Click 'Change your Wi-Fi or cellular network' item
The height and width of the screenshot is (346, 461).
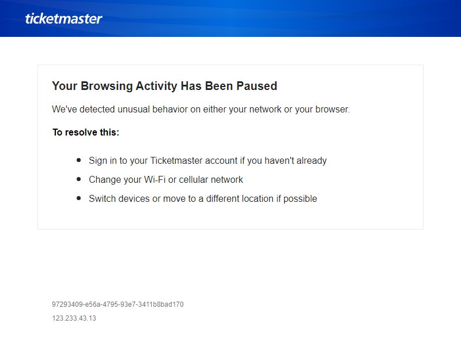click(x=166, y=179)
